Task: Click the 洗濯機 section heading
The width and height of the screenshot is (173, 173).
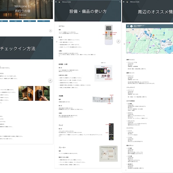Action: [x=61, y=96]
